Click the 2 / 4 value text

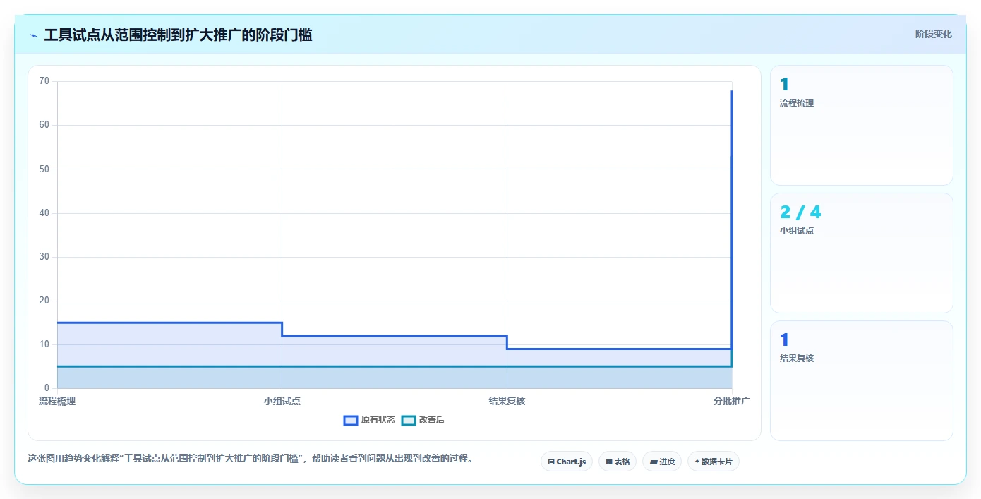click(x=800, y=212)
